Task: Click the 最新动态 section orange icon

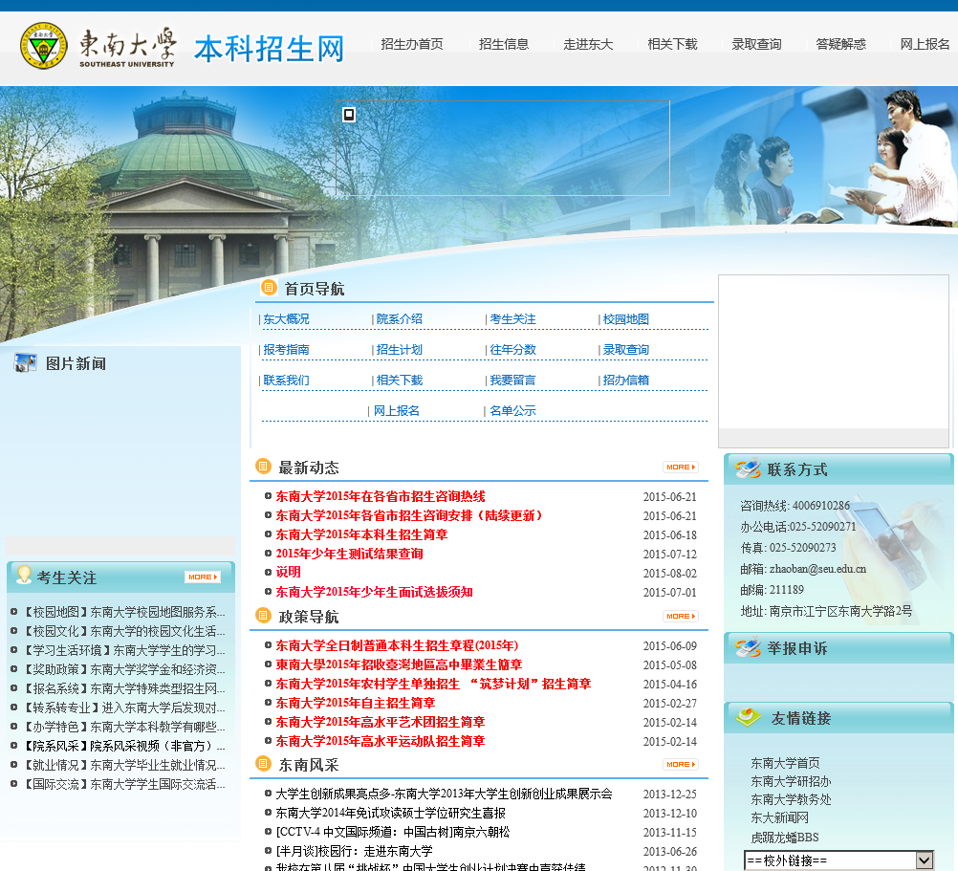Action: 263,467
